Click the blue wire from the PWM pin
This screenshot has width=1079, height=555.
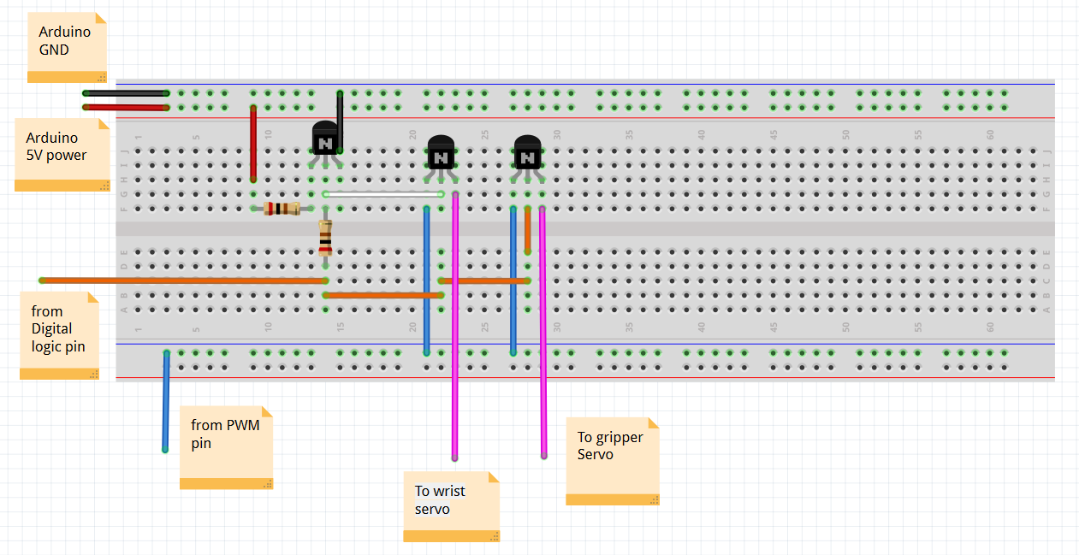coord(165,402)
